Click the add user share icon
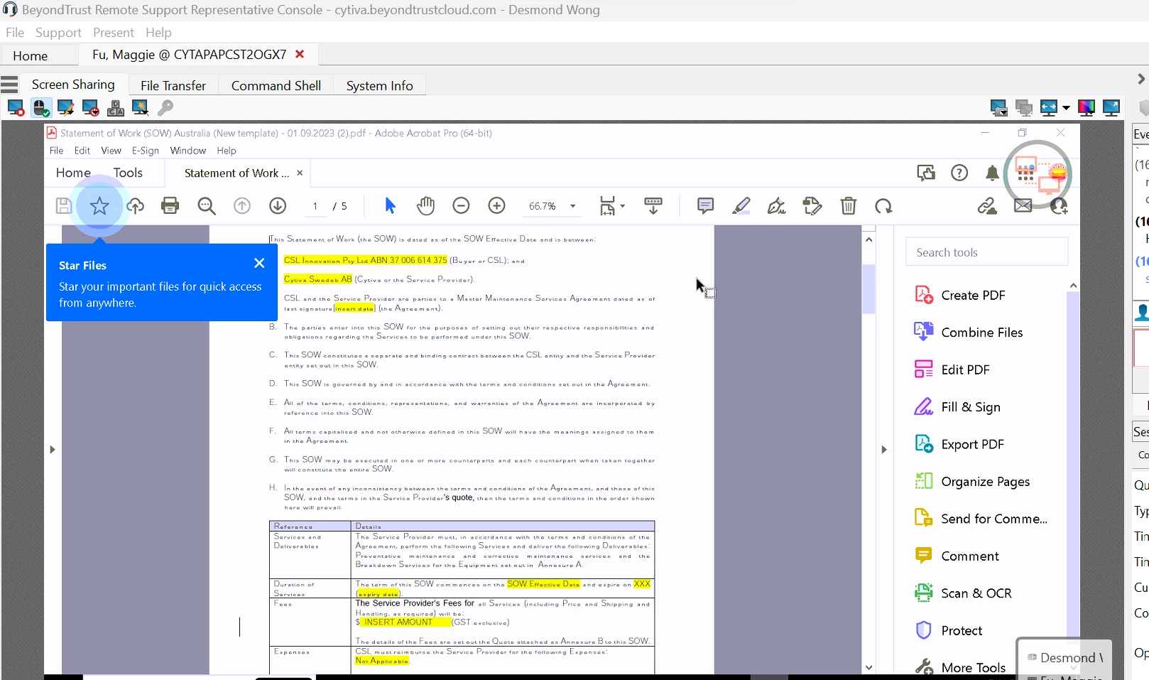 click(x=1059, y=206)
